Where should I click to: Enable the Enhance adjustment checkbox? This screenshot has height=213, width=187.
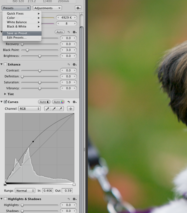(x=5, y=64)
